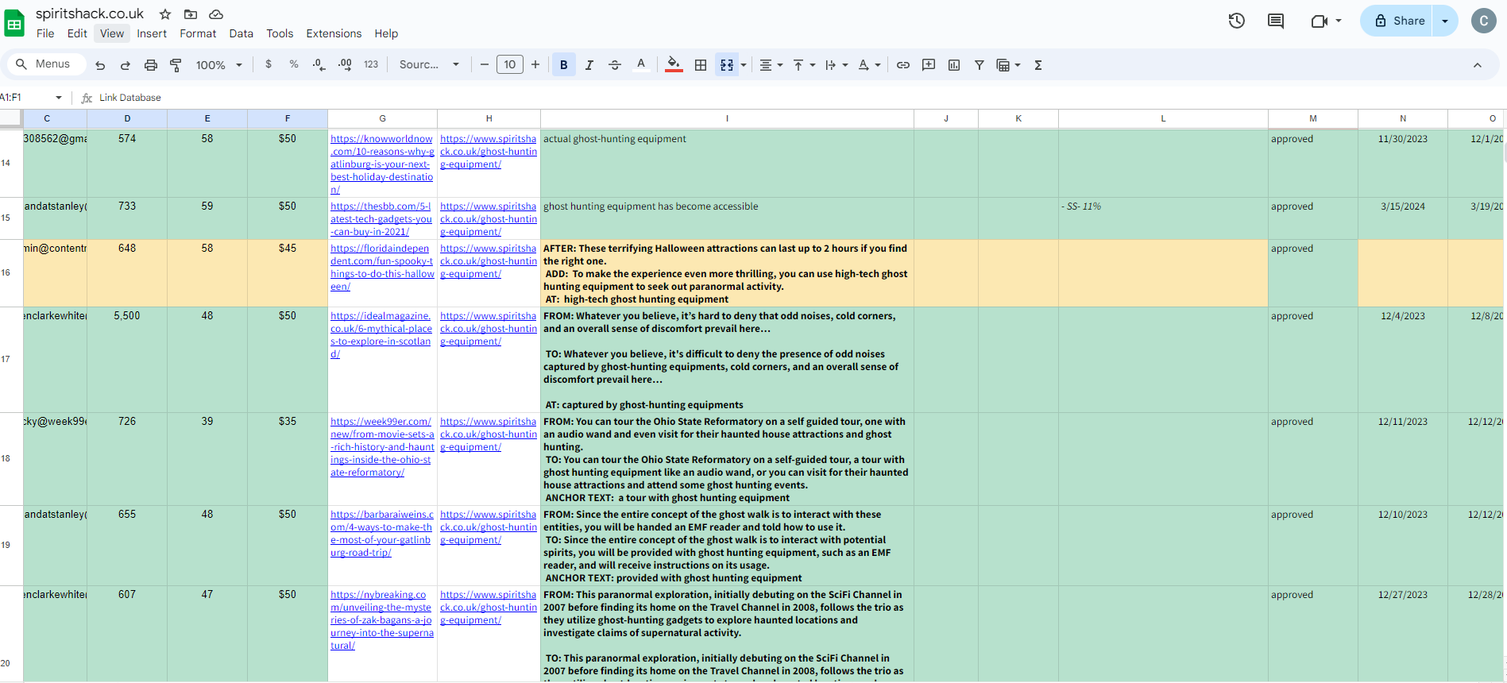Pick a text color with the A icon
This screenshot has height=683, width=1507.
coord(641,65)
